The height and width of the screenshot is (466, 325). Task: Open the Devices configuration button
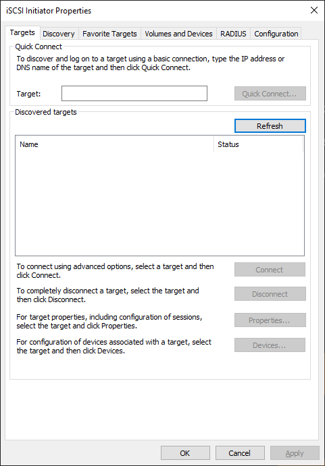270,345
